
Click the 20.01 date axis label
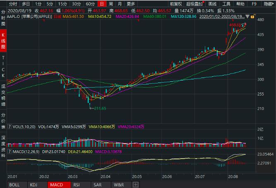[12, 176]
